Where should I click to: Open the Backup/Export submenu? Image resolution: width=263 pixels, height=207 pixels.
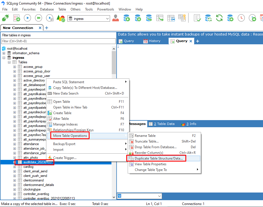coord(88,144)
